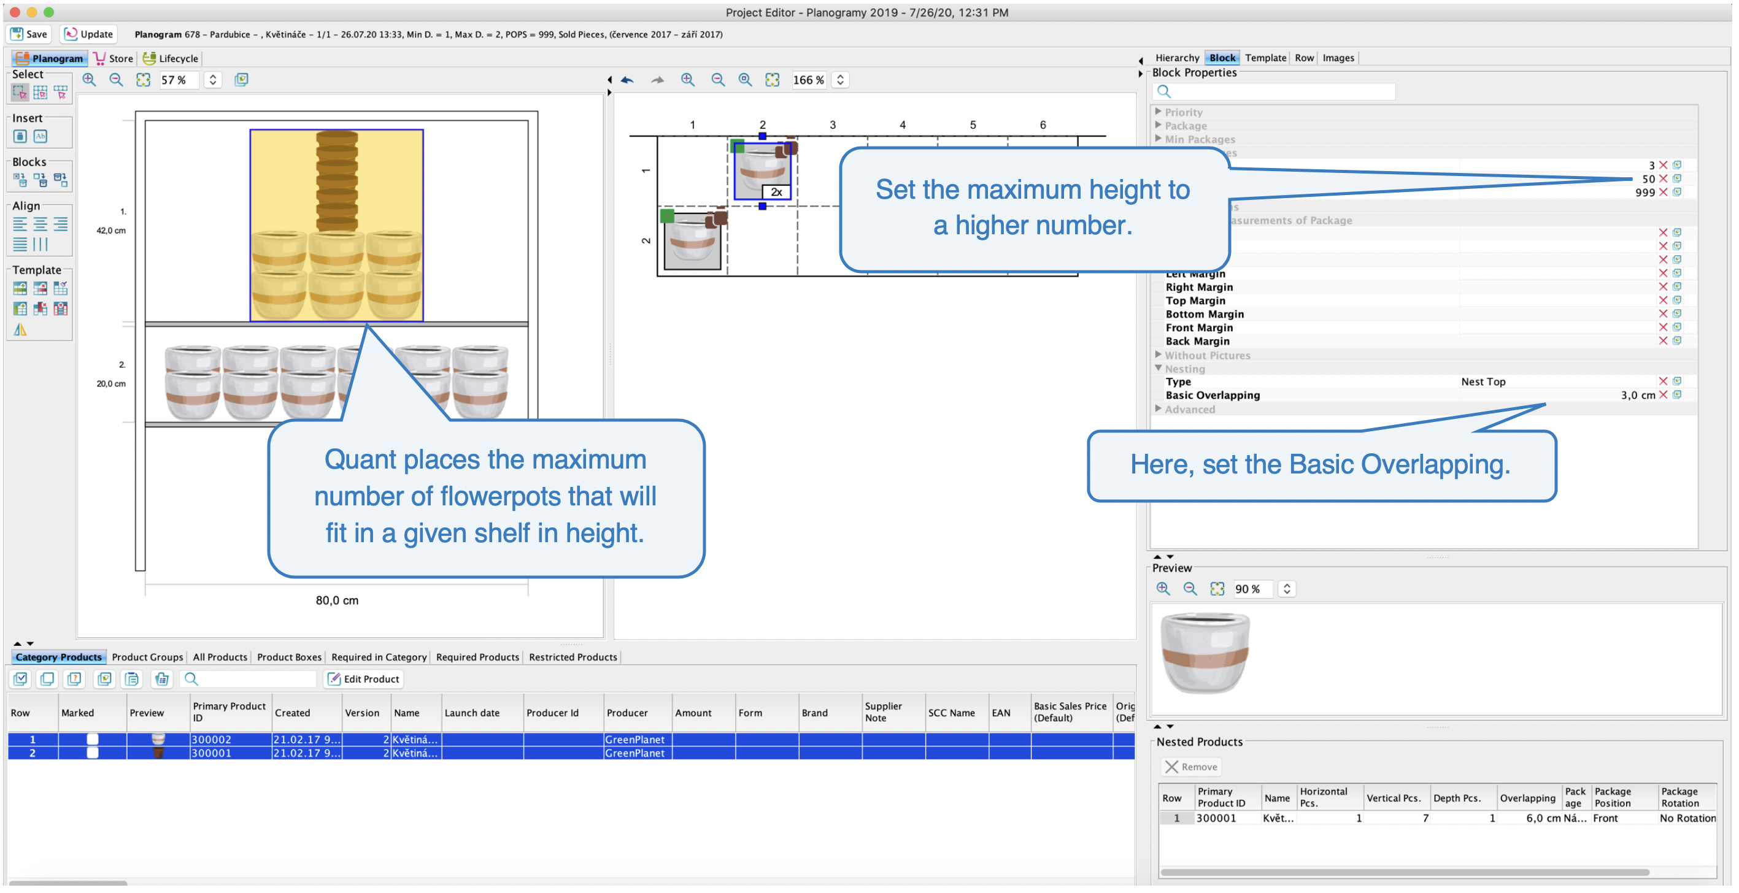The height and width of the screenshot is (893, 1739).
Task: Undo with the back arrow in template view
Action: pyautogui.click(x=627, y=80)
